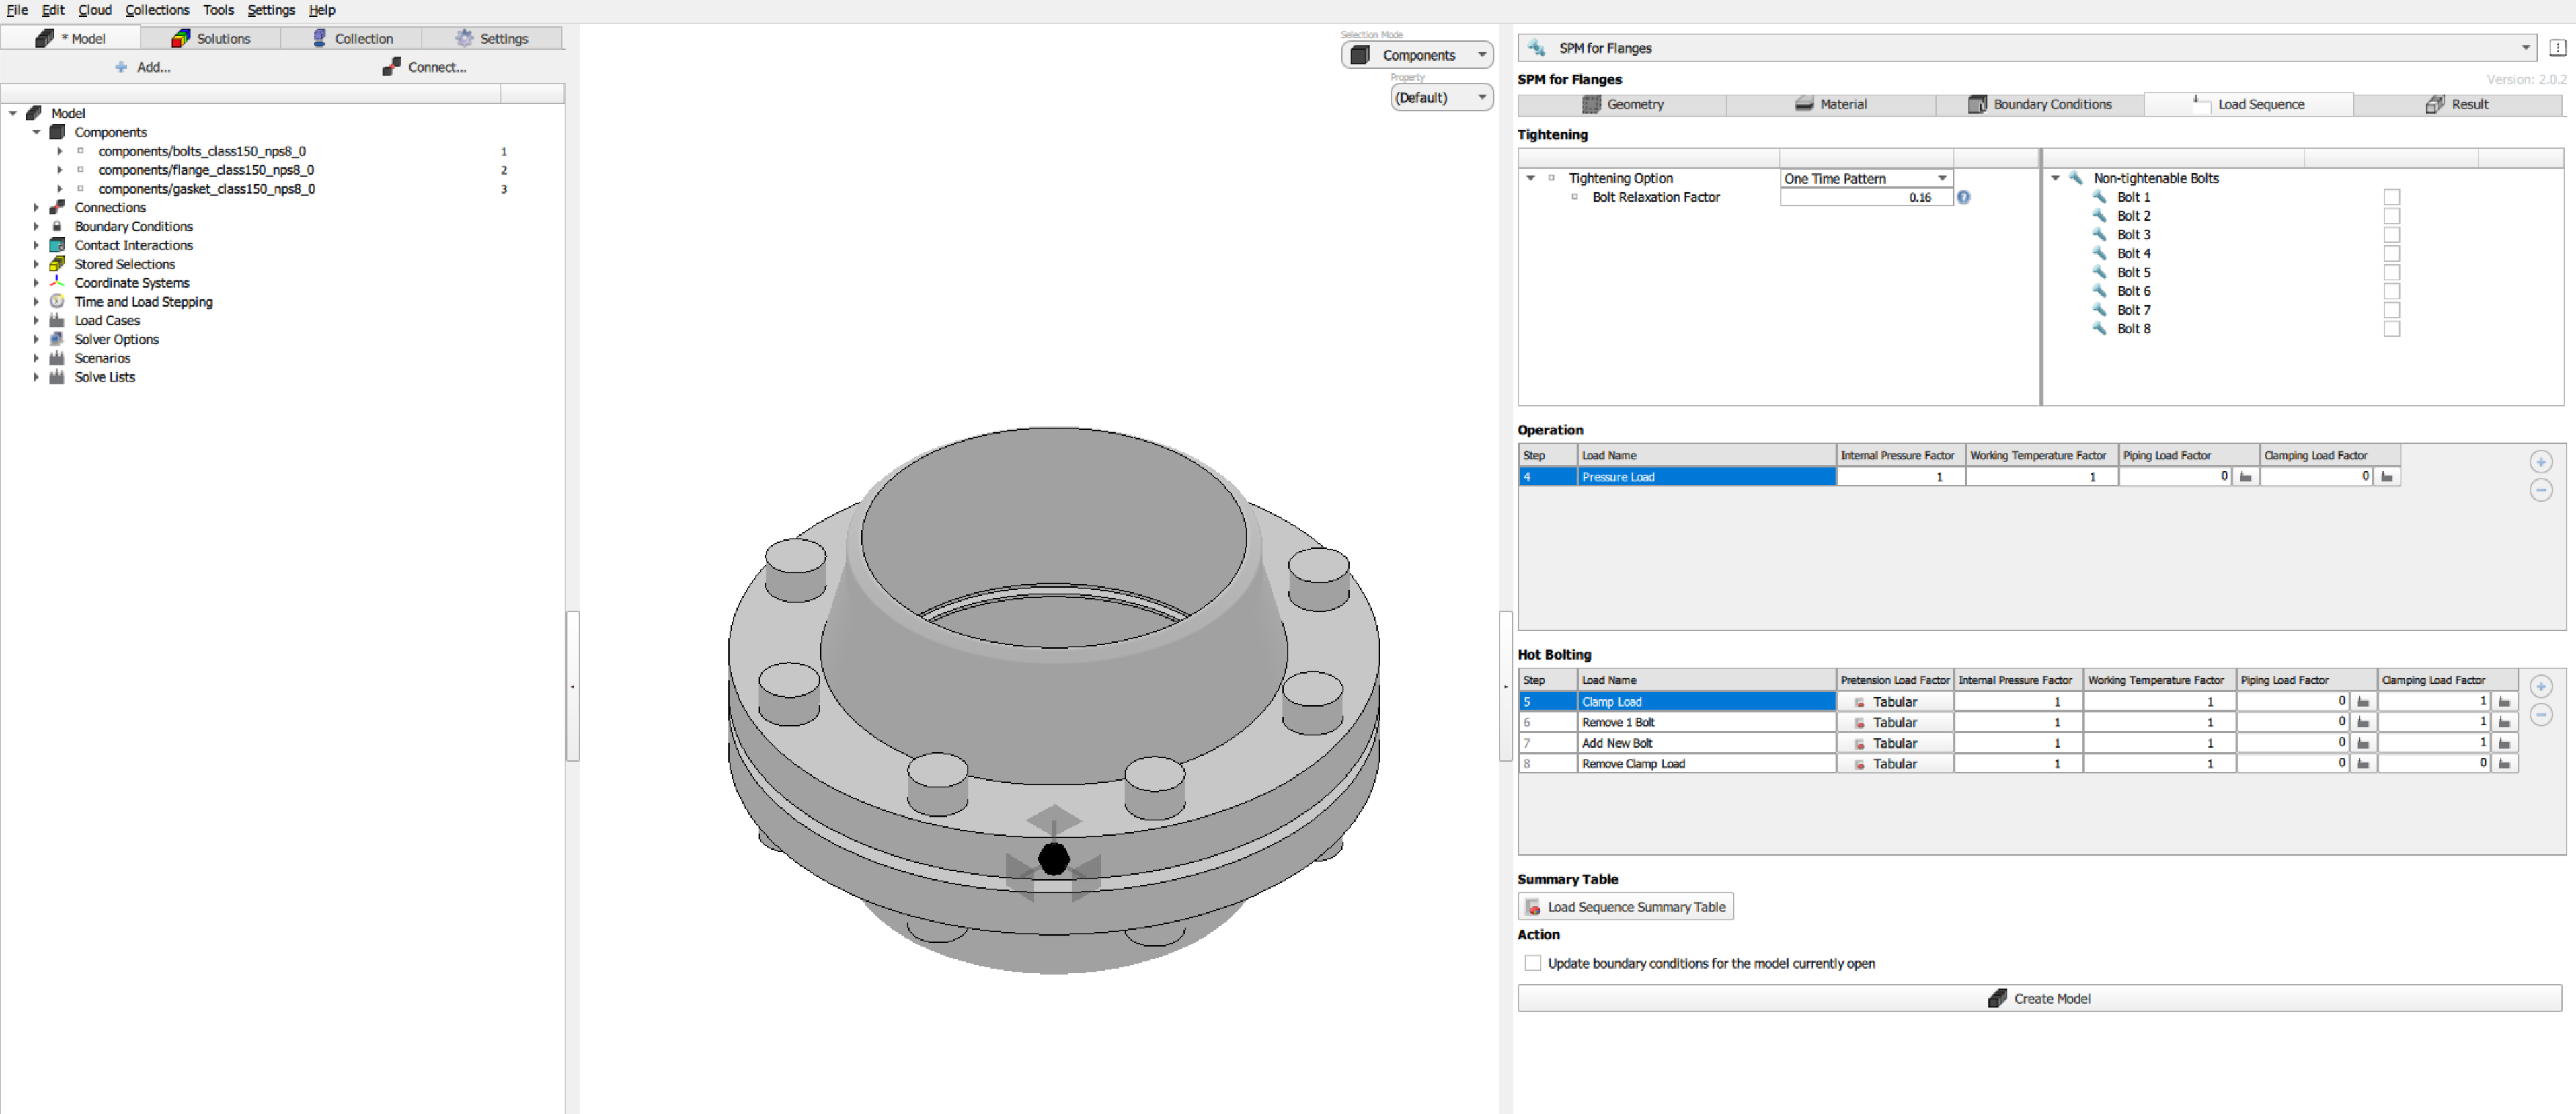Open the Load Sequence Summary Table
Viewport: 2576px width, 1114px height.
coord(1625,907)
